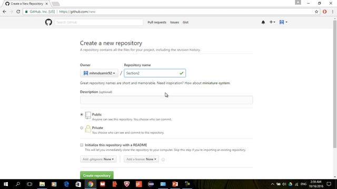This screenshot has height=189, width=337.
Task: Open the plus create-new menu
Action: pyautogui.click(x=272, y=22)
